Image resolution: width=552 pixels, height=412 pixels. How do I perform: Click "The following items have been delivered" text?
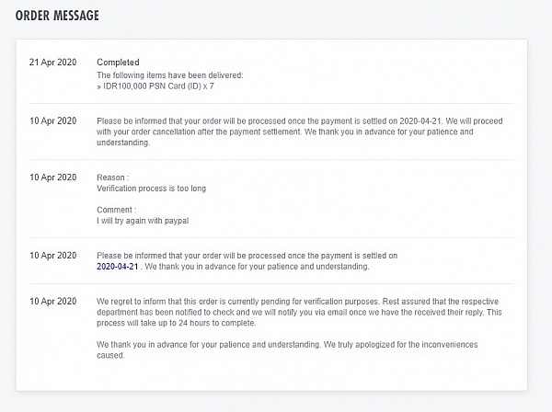click(170, 75)
